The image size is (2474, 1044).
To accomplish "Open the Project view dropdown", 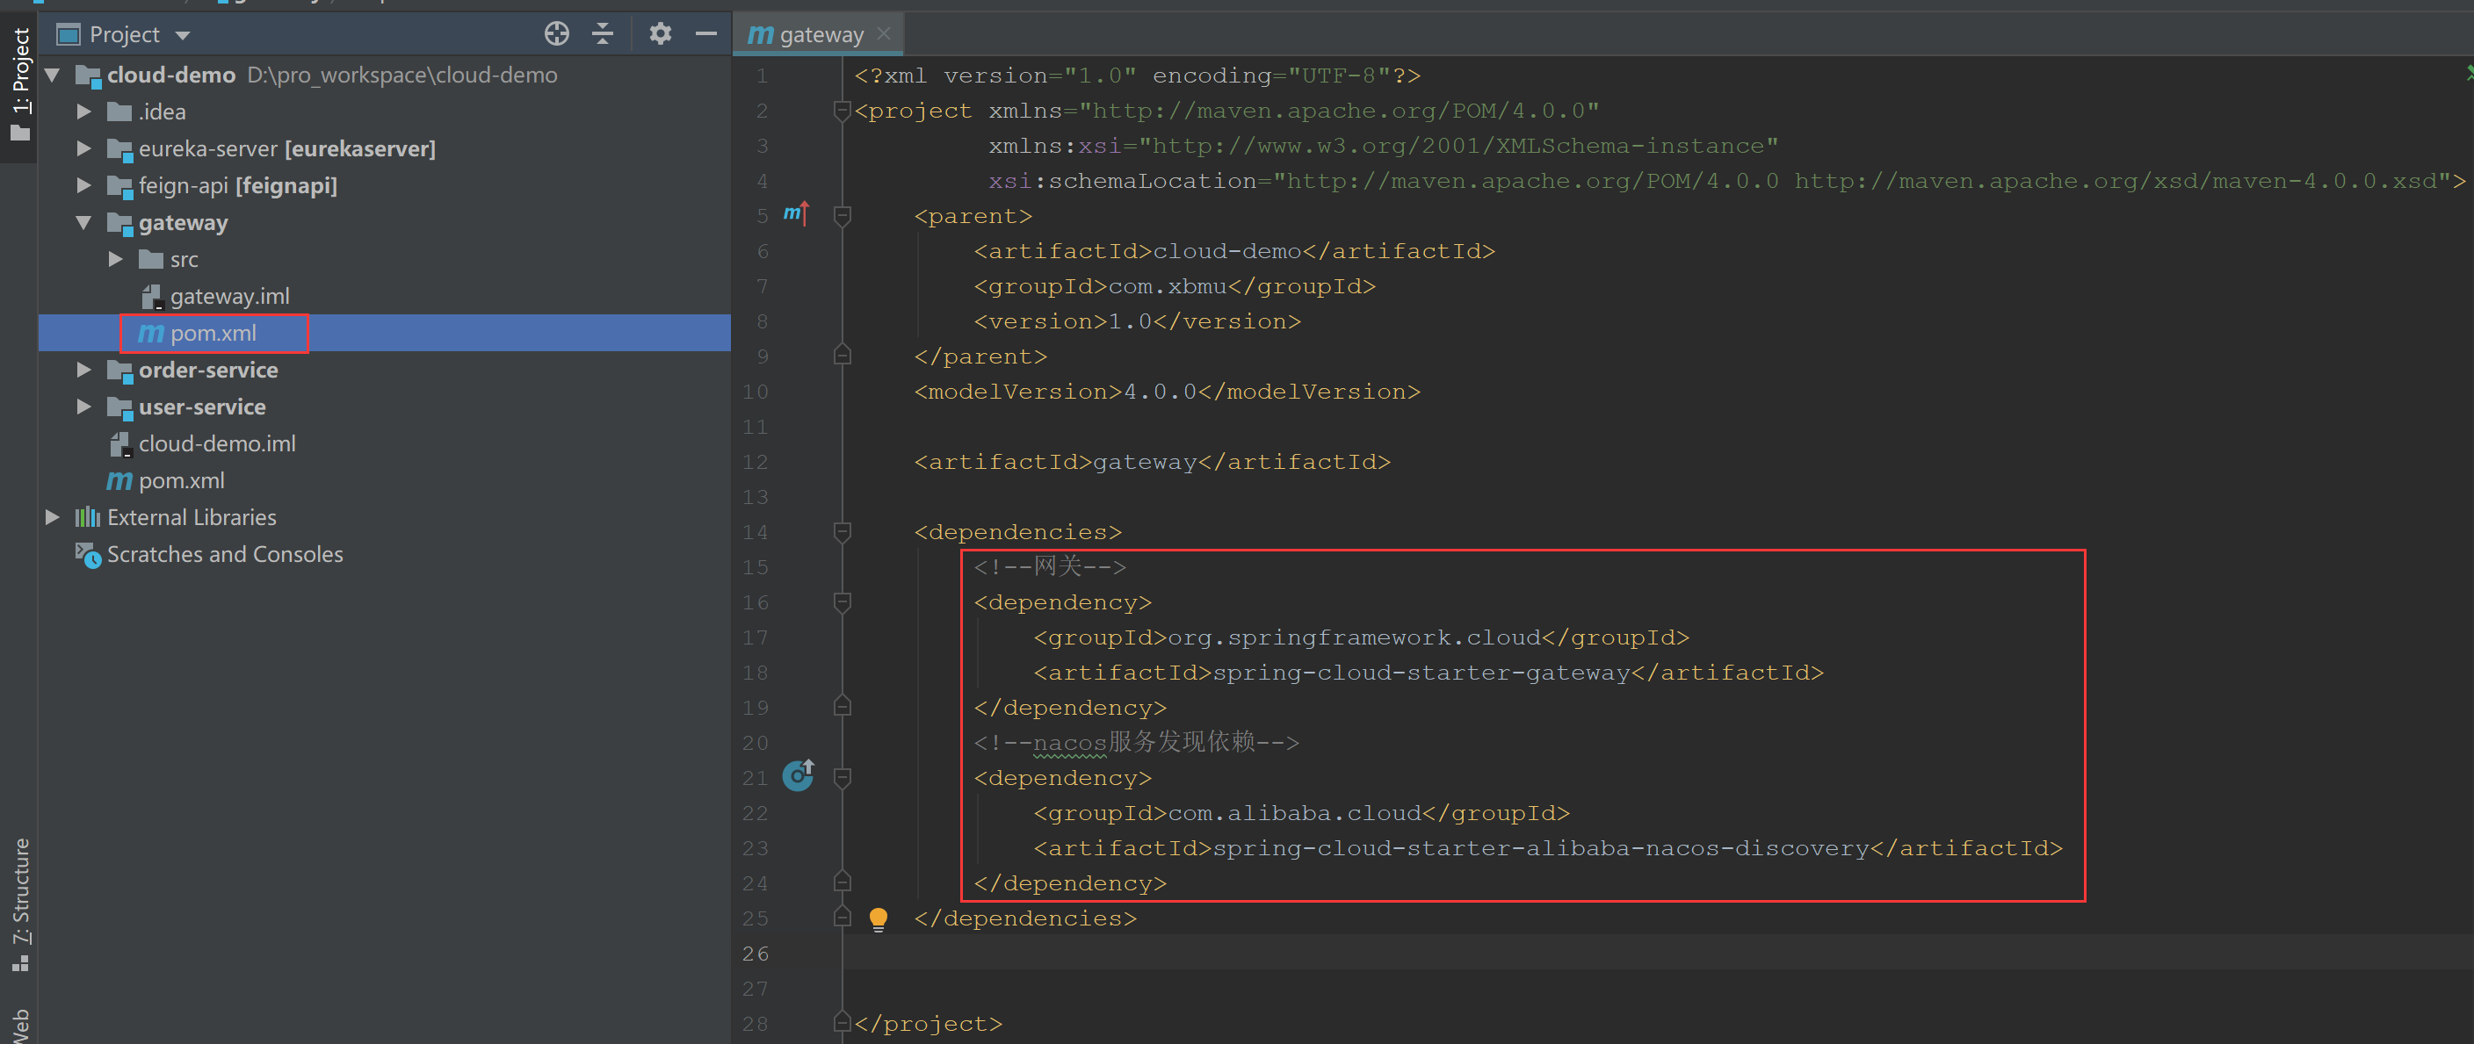I will point(183,35).
